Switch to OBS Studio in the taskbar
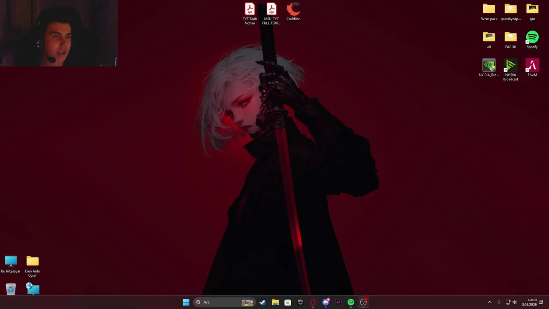The height and width of the screenshot is (309, 549). coord(363,302)
